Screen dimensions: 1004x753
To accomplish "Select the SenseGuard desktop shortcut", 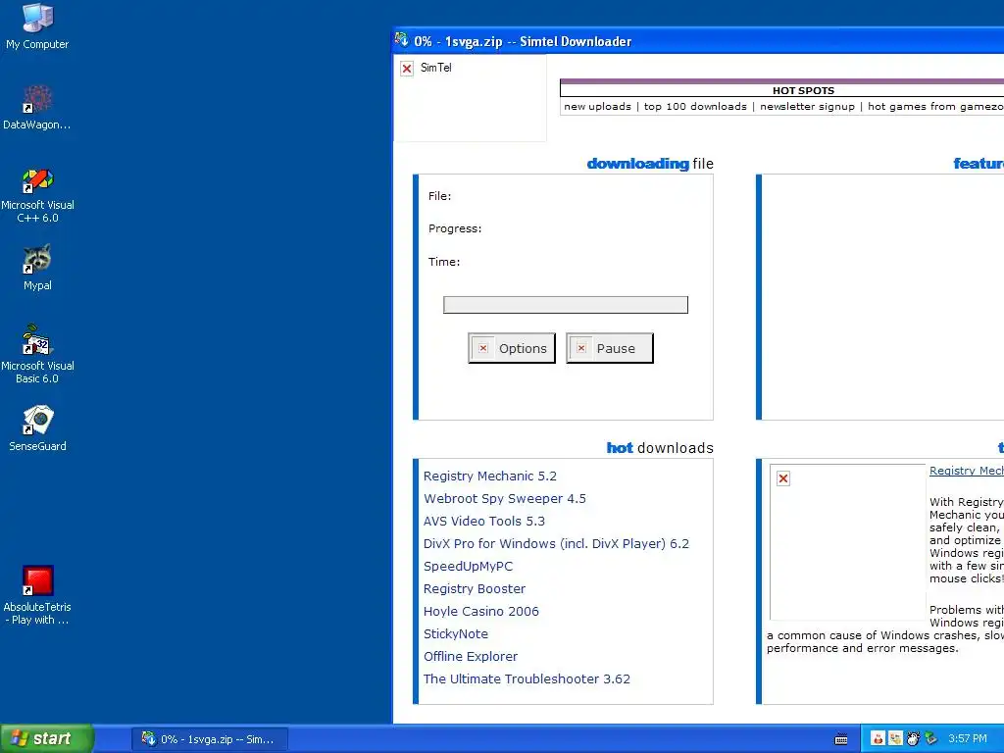I will pos(37,428).
